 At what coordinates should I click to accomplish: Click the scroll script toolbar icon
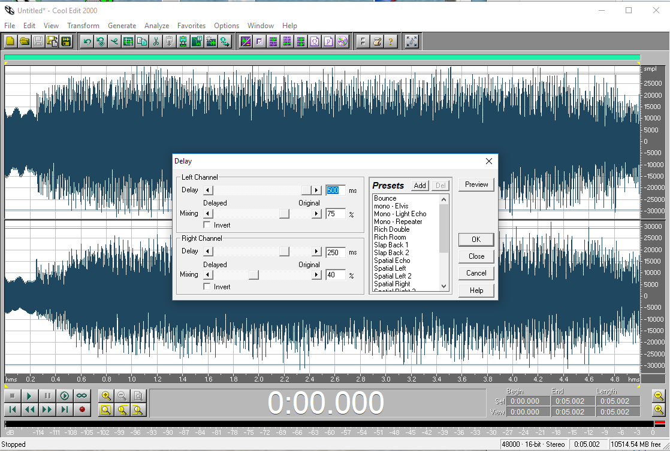[377, 41]
